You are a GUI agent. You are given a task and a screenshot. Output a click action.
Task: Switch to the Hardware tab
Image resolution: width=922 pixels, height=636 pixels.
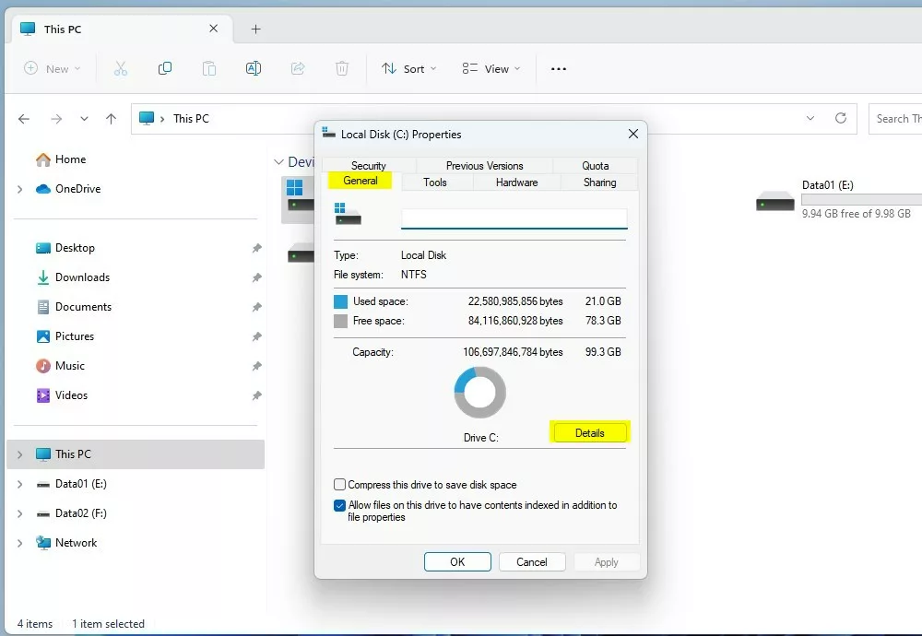517,183
